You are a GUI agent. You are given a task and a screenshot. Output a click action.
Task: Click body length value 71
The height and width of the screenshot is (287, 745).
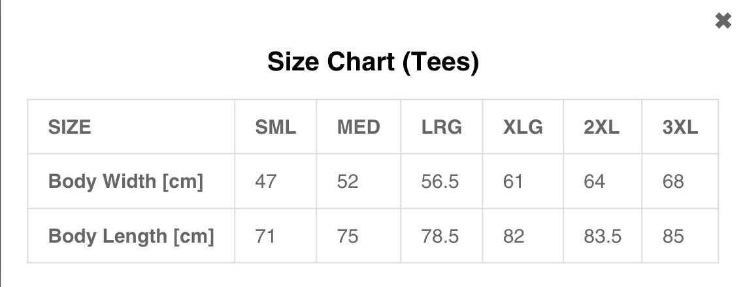pos(265,236)
